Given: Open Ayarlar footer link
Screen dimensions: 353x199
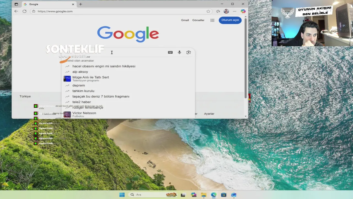Looking at the screenshot, I should [x=209, y=114].
